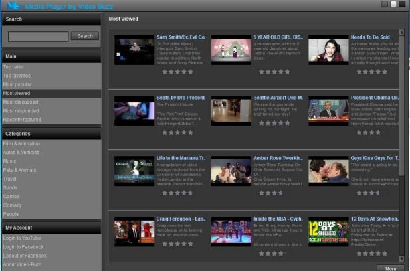The height and width of the screenshot is (271, 410).
Task: Click the Seattle Airport One M. title
Action: (x=278, y=98)
